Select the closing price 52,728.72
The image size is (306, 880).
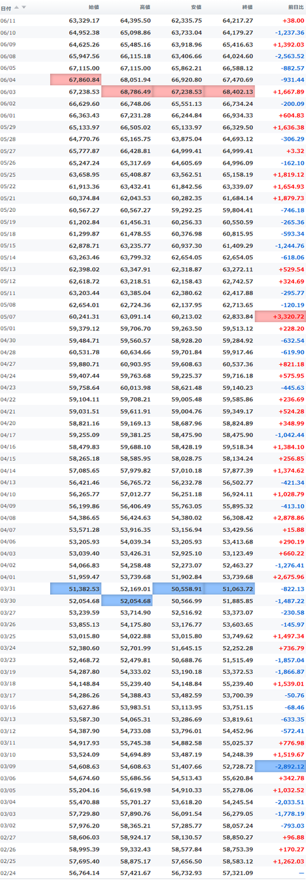(237, 766)
